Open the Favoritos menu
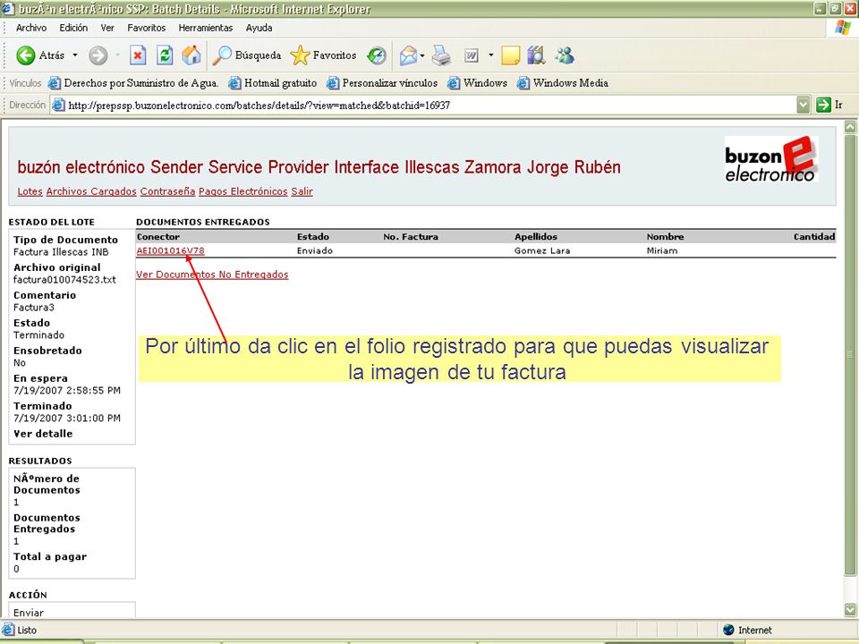 146,28
